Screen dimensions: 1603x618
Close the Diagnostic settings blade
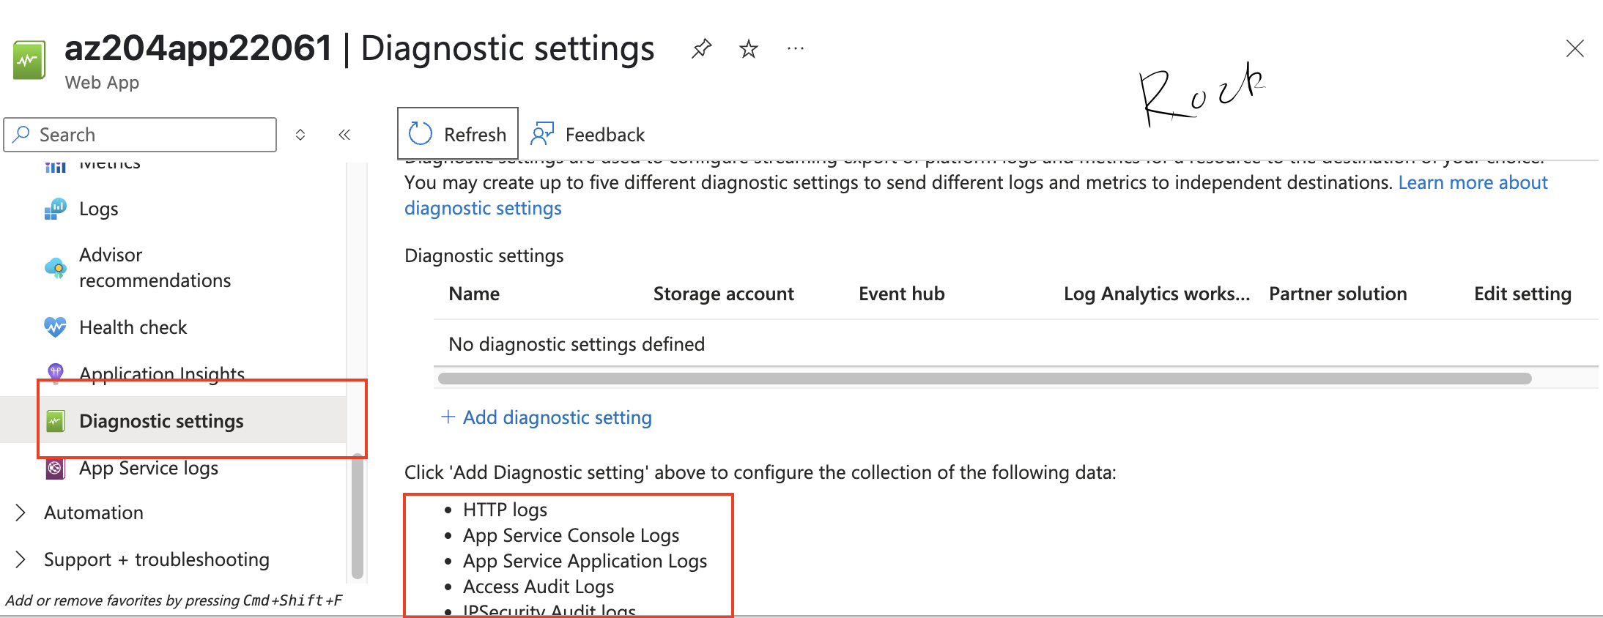1574,49
